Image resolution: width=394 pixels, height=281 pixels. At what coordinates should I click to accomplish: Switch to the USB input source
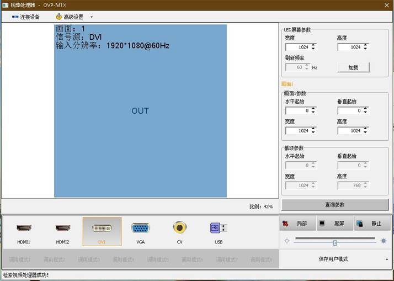tap(219, 231)
